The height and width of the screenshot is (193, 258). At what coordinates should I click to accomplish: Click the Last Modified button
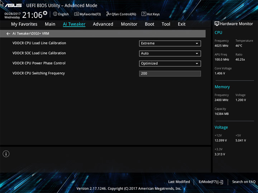179,182
